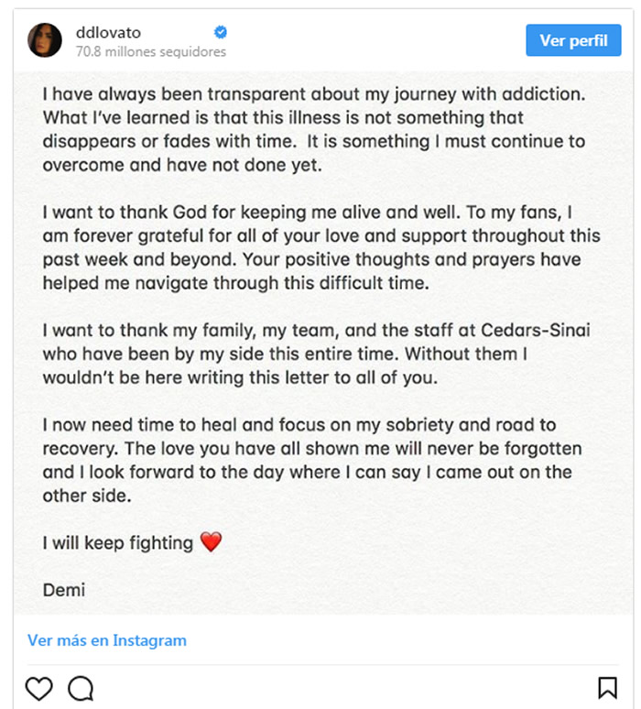641x709 pixels.
Task: Open comments via the speech bubble icon
Action: point(81,688)
